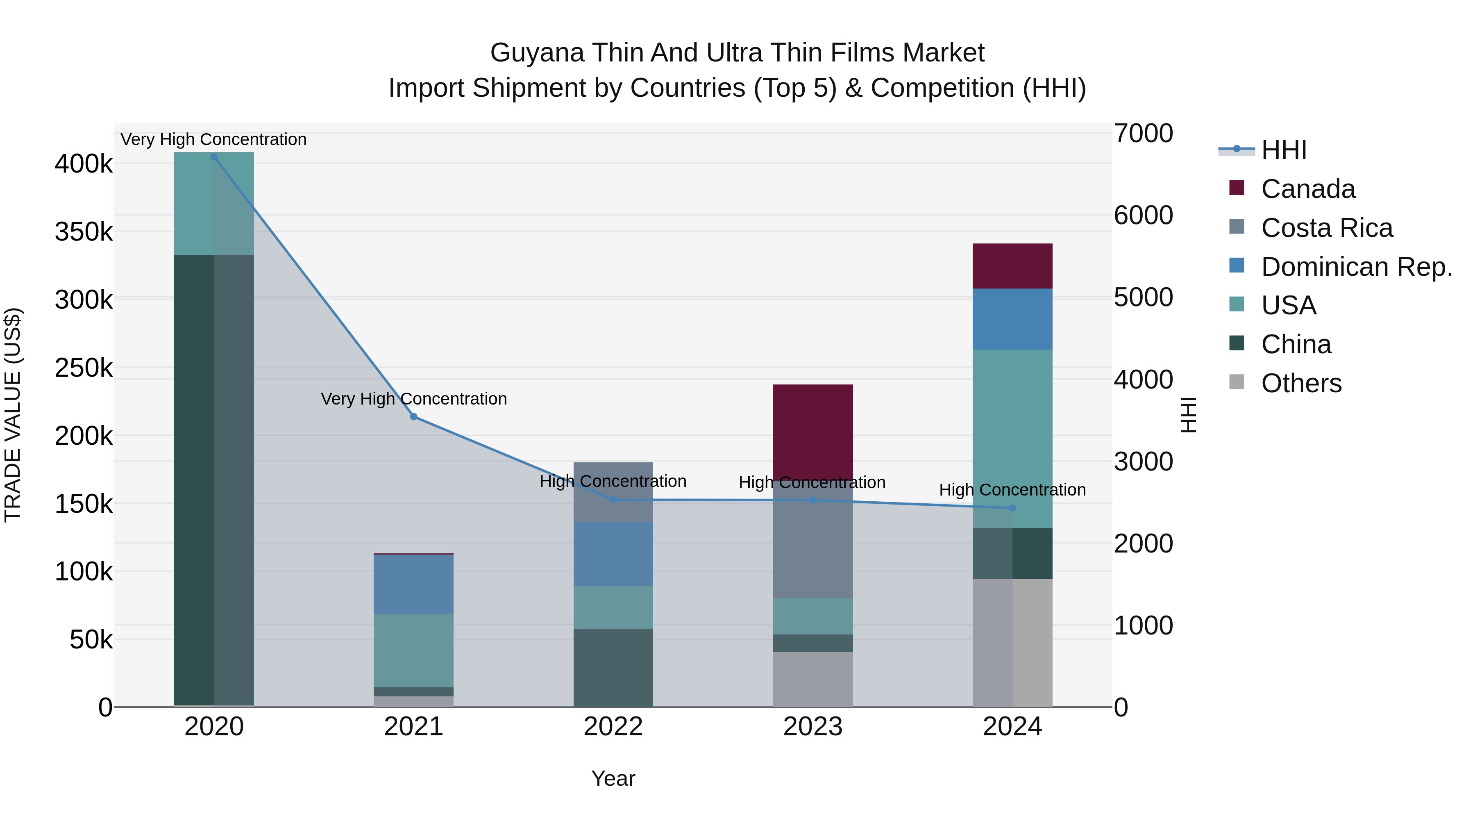The width and height of the screenshot is (1475, 830).
Task: Click the HHI line marker icon in legend
Action: click(x=1236, y=150)
